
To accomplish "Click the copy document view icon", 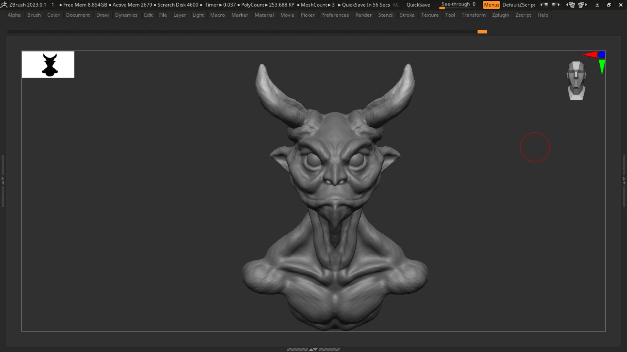I will (x=571, y=5).
